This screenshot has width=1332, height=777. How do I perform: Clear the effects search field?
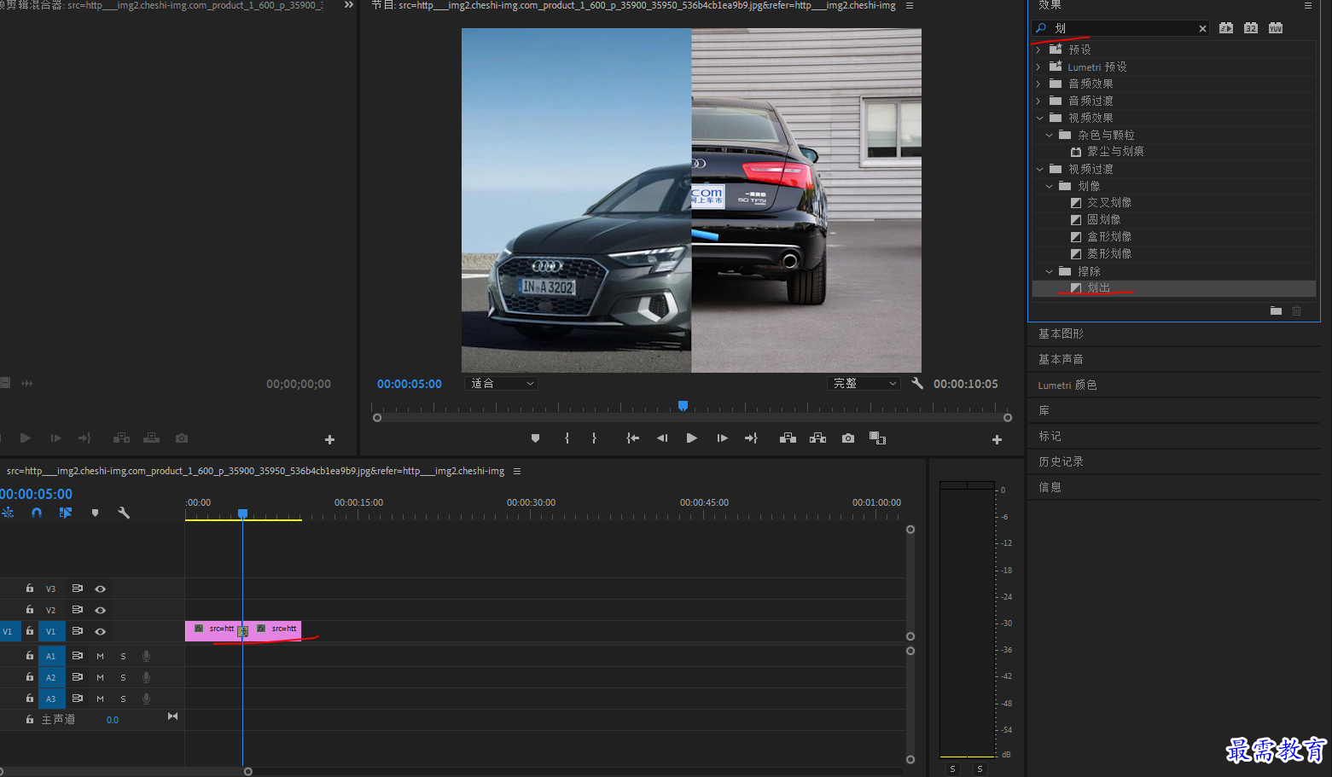[1202, 28]
